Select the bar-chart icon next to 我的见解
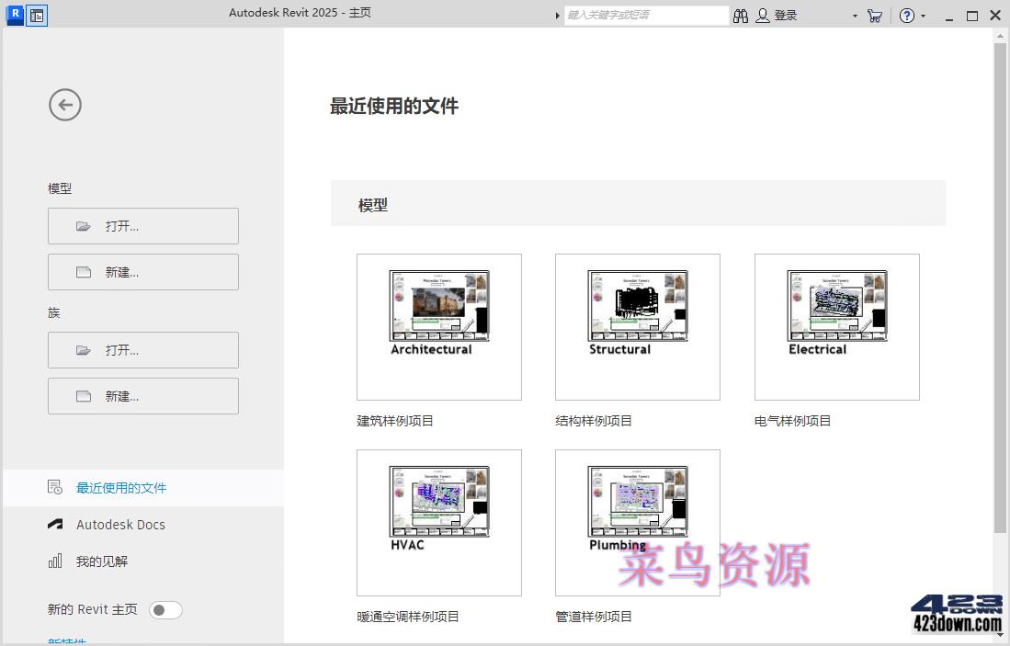Image resolution: width=1010 pixels, height=646 pixels. pyautogui.click(x=54, y=561)
